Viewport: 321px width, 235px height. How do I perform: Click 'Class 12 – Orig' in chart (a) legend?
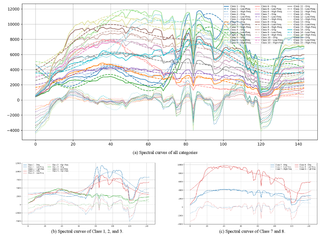tap(302, 14)
